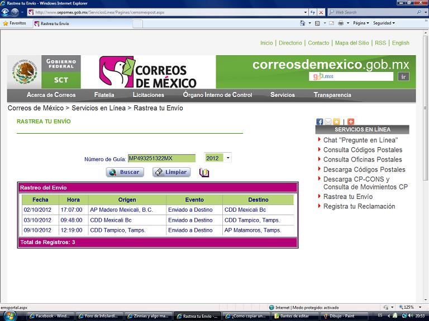Click the Limpiar button
429x321 pixels.
coord(171,172)
